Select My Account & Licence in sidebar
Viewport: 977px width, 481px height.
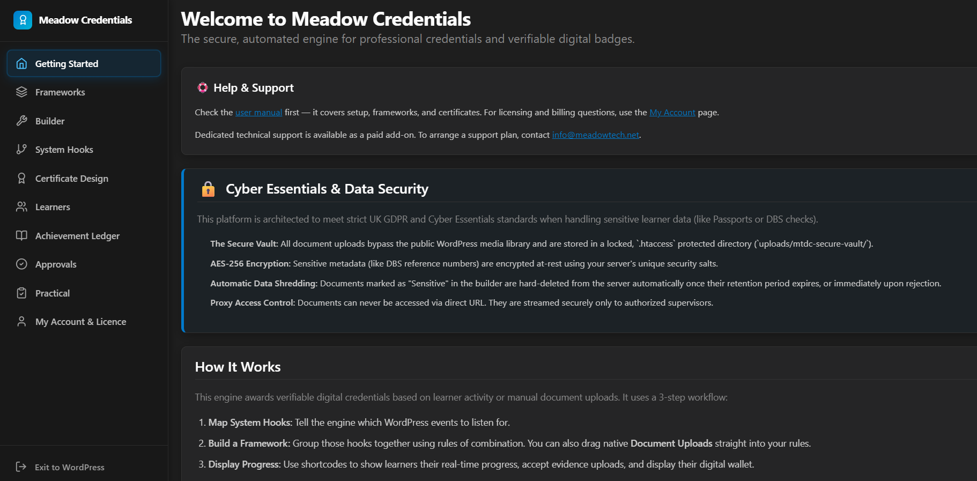(84, 322)
